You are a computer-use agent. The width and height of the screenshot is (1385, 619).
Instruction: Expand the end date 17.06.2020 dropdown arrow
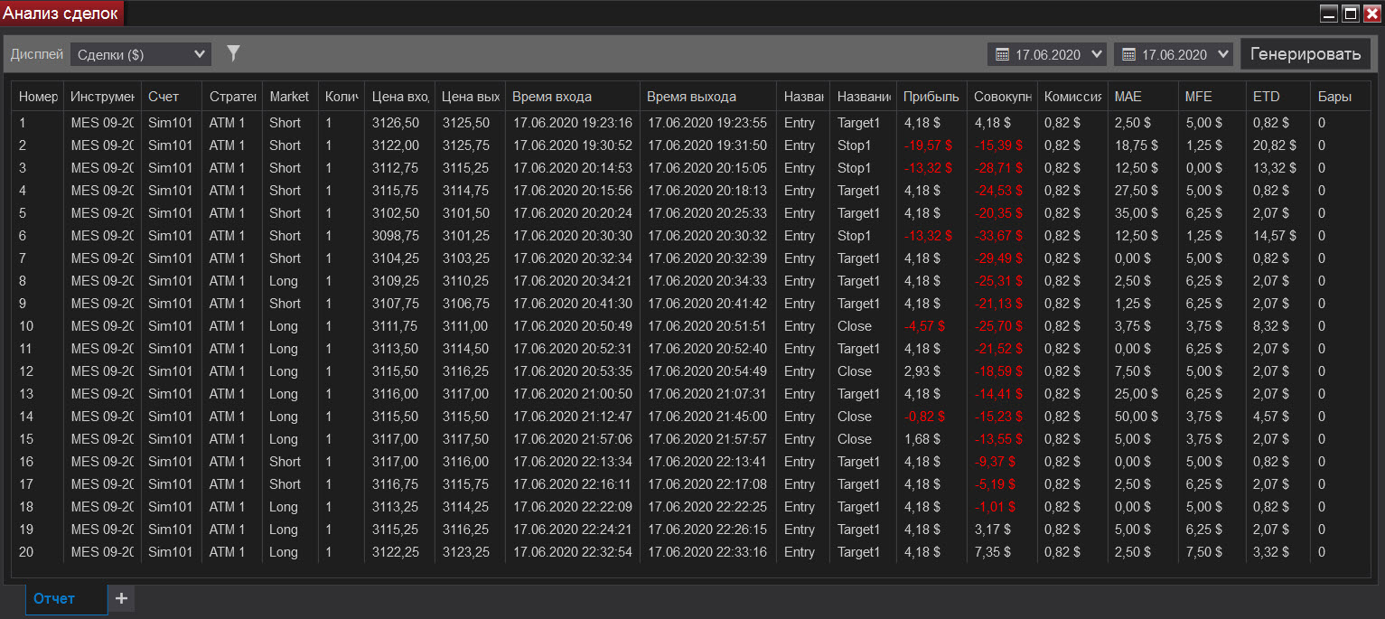[1223, 54]
